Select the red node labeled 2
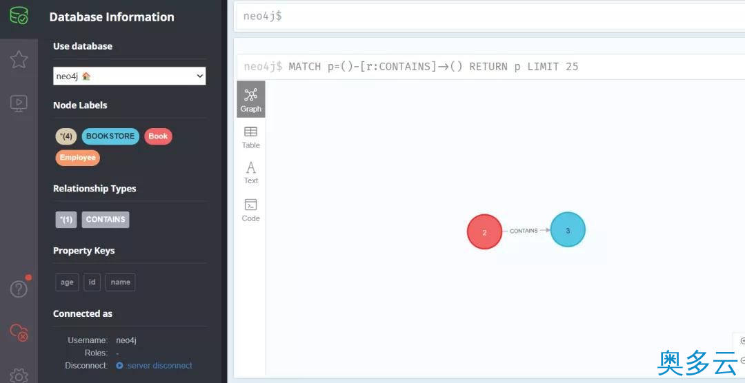Image resolution: width=745 pixels, height=383 pixels. (x=485, y=232)
